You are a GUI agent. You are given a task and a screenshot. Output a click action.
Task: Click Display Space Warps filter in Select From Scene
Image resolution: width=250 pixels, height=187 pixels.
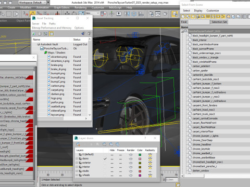[x=208, y=17]
